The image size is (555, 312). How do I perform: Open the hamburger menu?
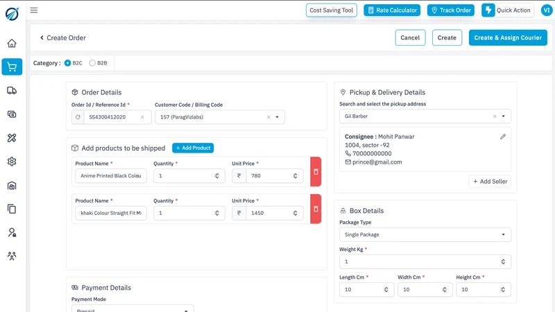[x=34, y=10]
